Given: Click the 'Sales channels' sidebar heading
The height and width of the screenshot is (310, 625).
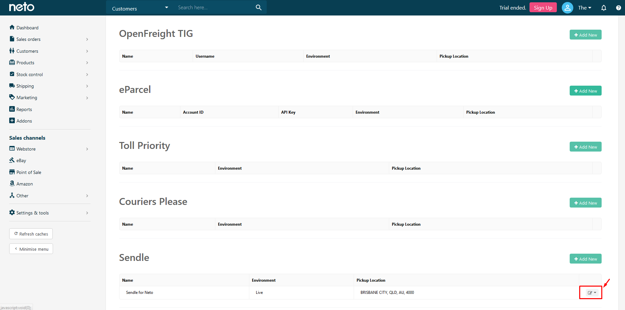Looking at the screenshot, I should [x=27, y=138].
